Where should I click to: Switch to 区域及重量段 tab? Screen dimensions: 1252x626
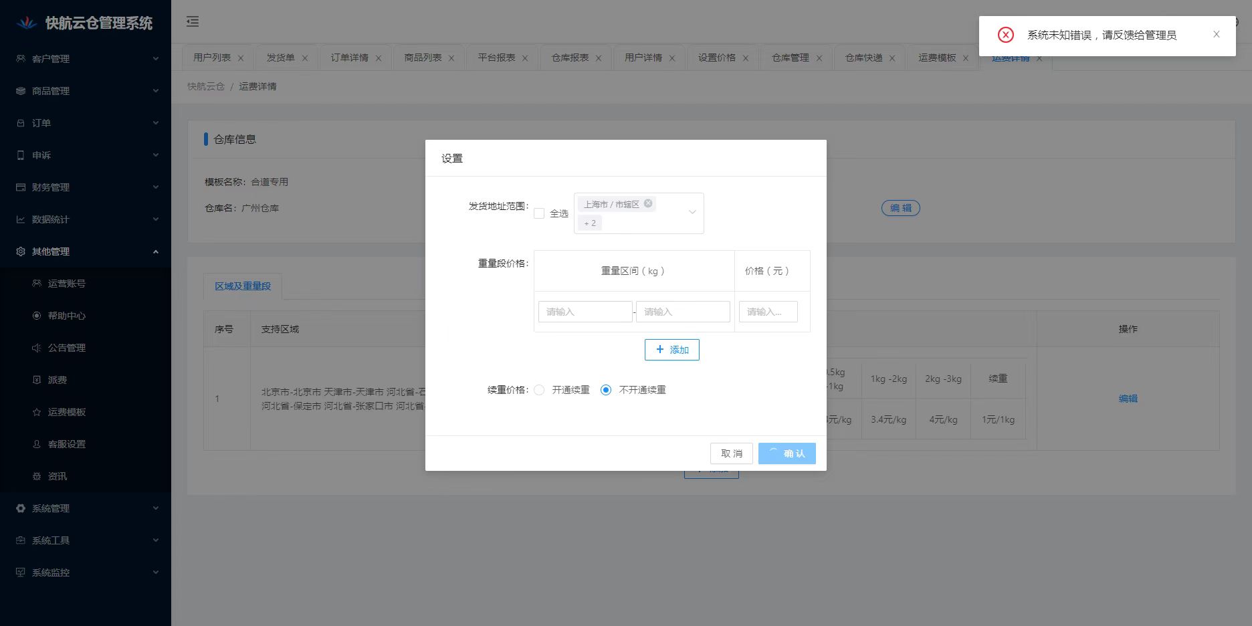pos(243,286)
